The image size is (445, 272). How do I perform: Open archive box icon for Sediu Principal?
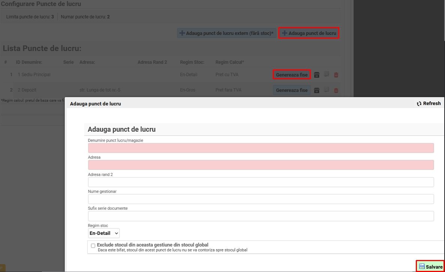[x=317, y=75]
